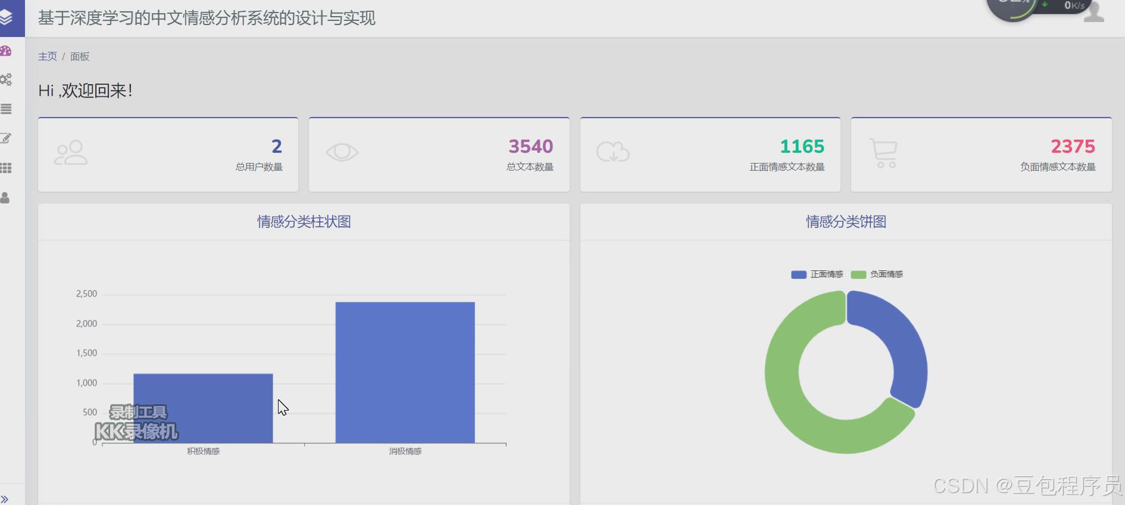Click the 积极情感 bar in bar chart
1125x505 pixels.
click(x=203, y=409)
